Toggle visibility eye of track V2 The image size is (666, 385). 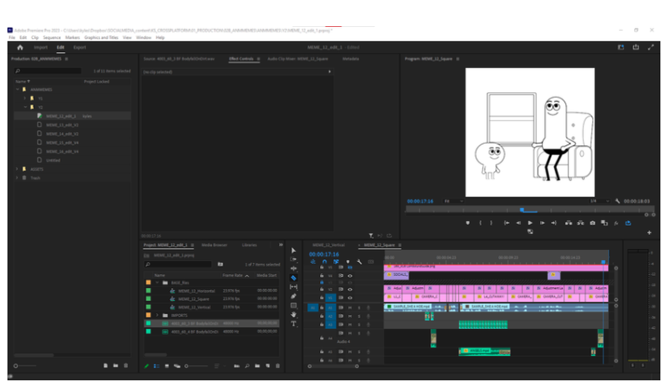(x=350, y=289)
